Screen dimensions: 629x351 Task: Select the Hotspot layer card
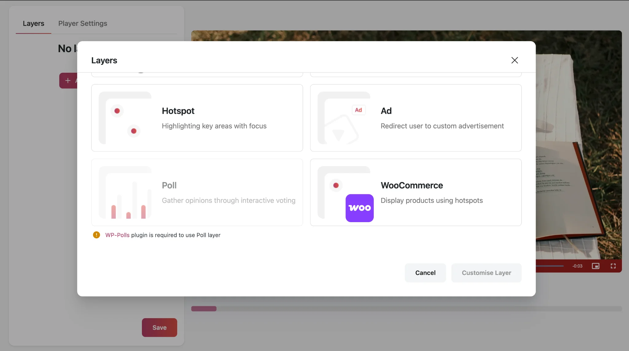tap(197, 118)
